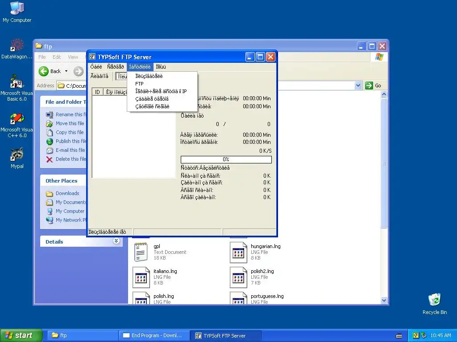457x342 pixels.
Task: Click the green Back arrow in ftp window
Action: pyautogui.click(x=44, y=71)
